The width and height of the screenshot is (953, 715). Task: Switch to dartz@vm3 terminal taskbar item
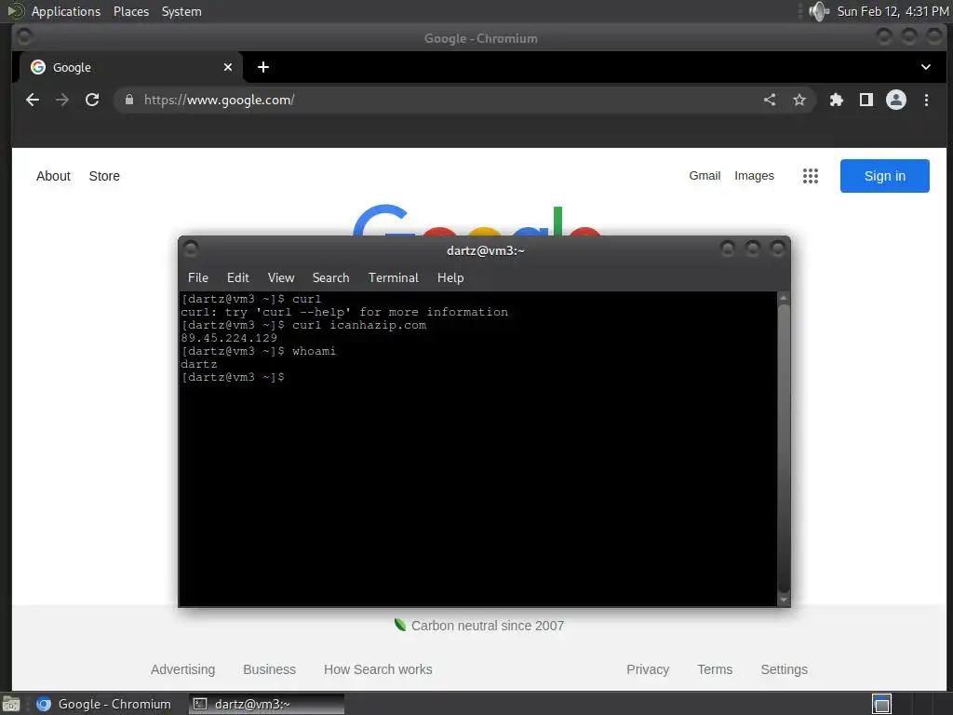tap(266, 704)
